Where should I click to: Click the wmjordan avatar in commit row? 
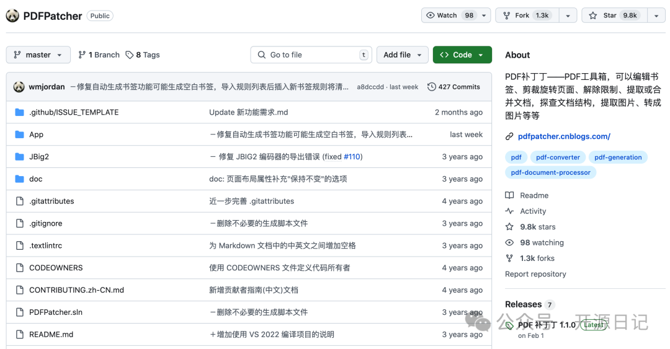(x=19, y=87)
